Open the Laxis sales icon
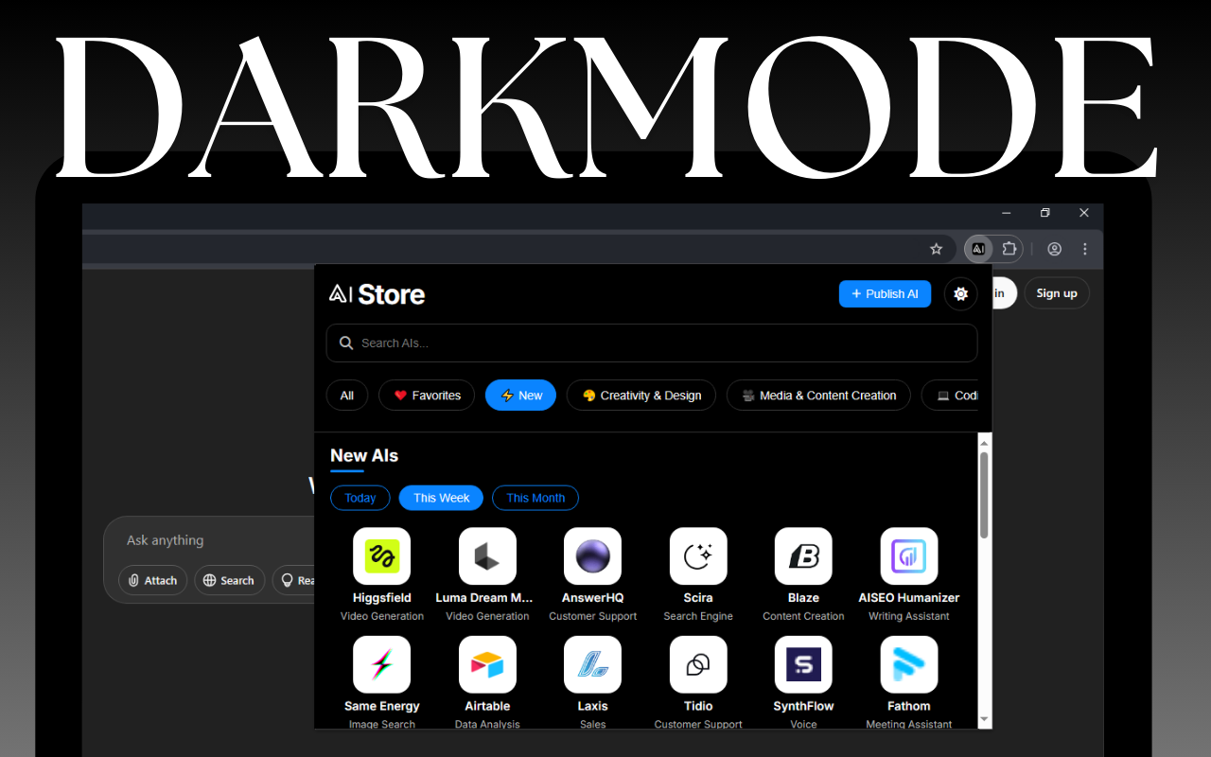The width and height of the screenshot is (1211, 757). tap(592, 664)
